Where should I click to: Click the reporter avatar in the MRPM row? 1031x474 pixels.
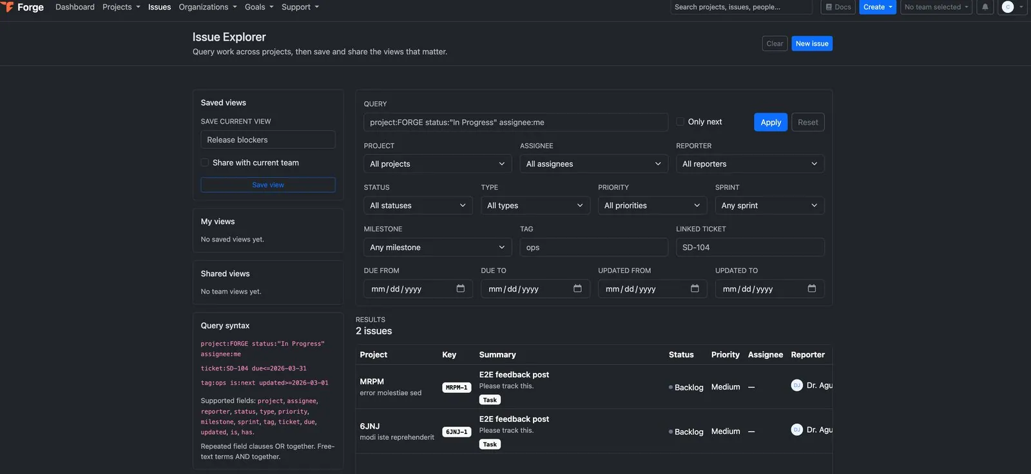click(797, 385)
